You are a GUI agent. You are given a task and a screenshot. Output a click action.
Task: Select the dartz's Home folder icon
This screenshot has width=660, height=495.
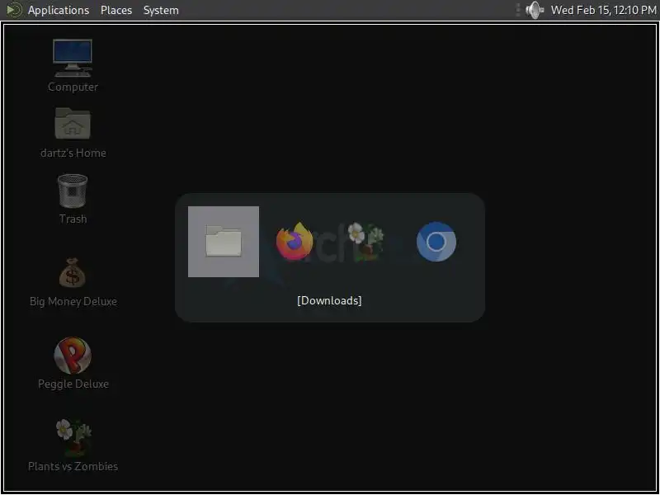[73, 123]
